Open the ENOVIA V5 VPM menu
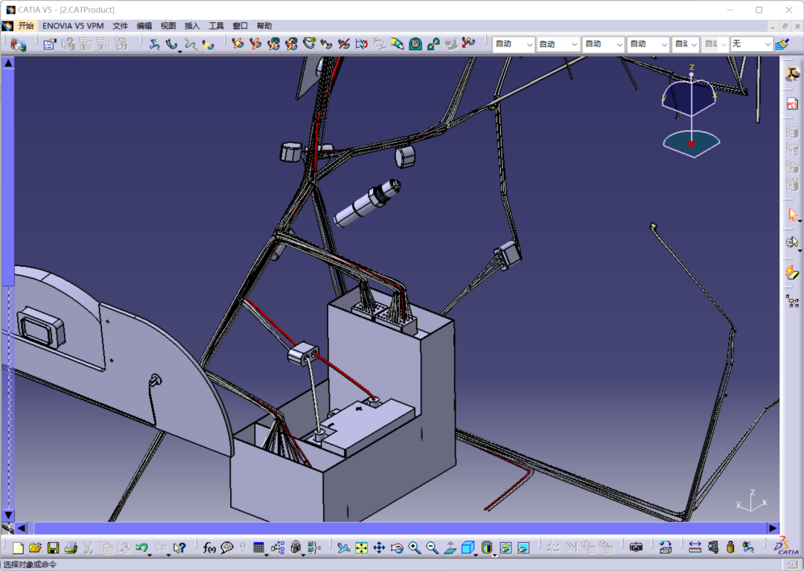 tap(73, 25)
